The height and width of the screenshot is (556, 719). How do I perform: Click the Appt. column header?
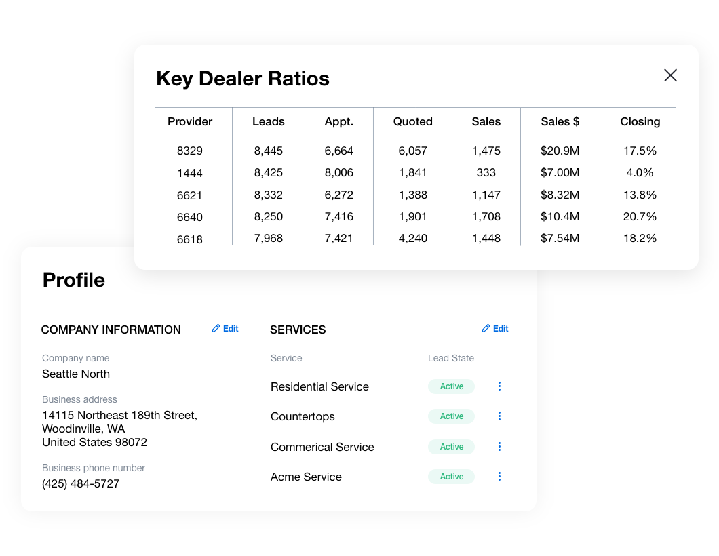point(339,121)
